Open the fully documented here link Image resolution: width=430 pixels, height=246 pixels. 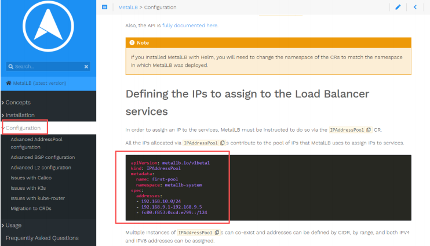[190, 26]
